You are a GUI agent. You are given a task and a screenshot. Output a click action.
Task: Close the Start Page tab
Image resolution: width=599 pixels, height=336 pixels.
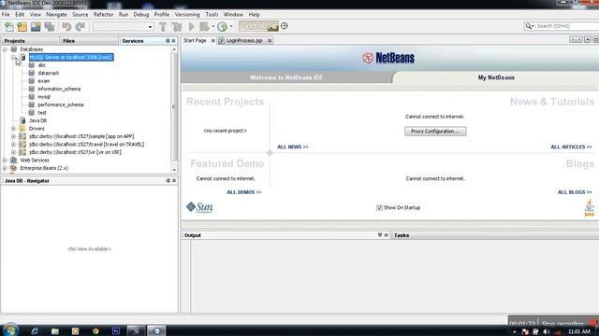[x=212, y=40]
